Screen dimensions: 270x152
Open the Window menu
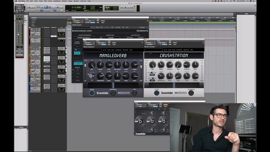76,1
